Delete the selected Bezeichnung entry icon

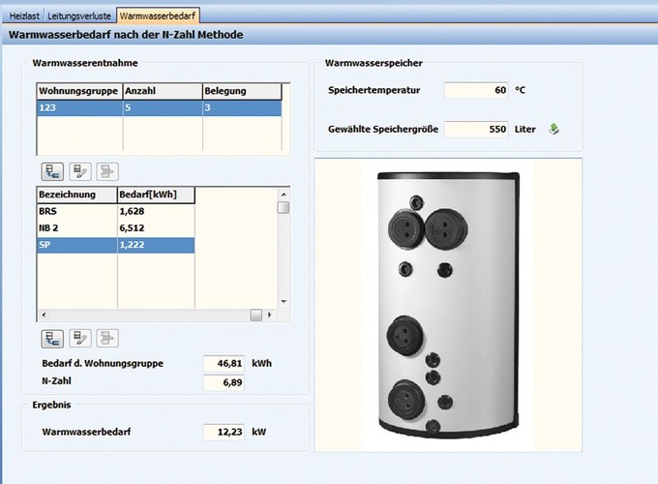point(107,339)
